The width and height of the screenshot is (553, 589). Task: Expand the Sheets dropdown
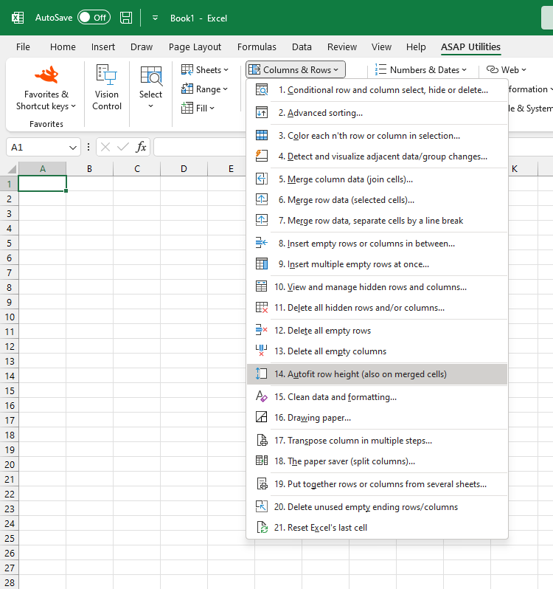pos(205,70)
